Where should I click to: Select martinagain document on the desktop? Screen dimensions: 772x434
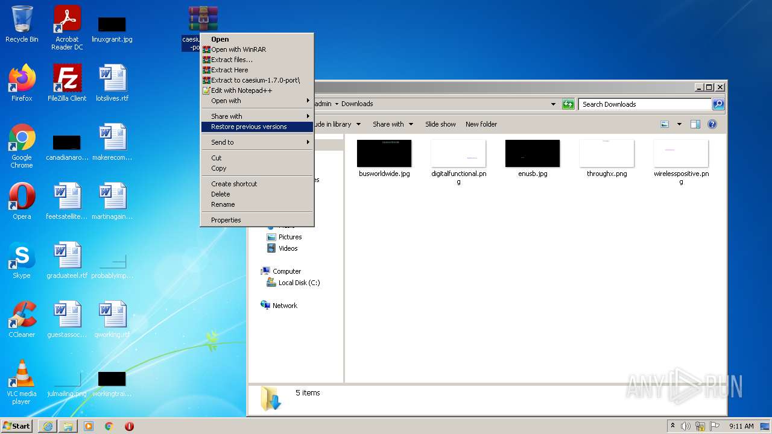coord(112,201)
